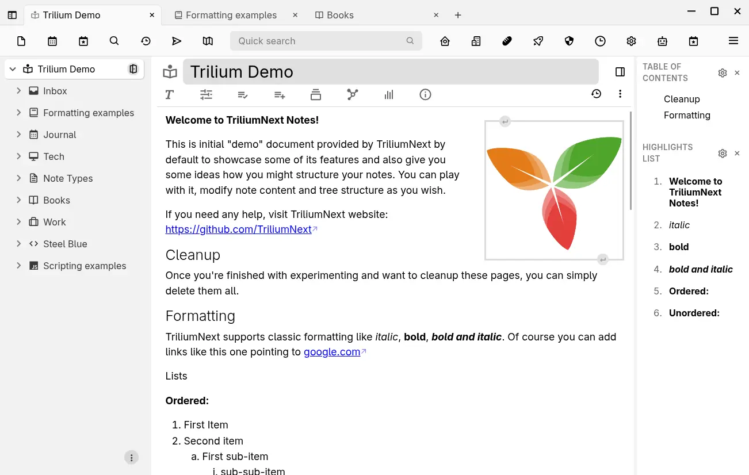Open the Quick search field
749x475 pixels.
(326, 41)
